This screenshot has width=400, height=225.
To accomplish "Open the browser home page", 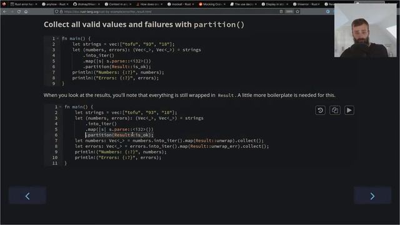I will click(26, 12).
